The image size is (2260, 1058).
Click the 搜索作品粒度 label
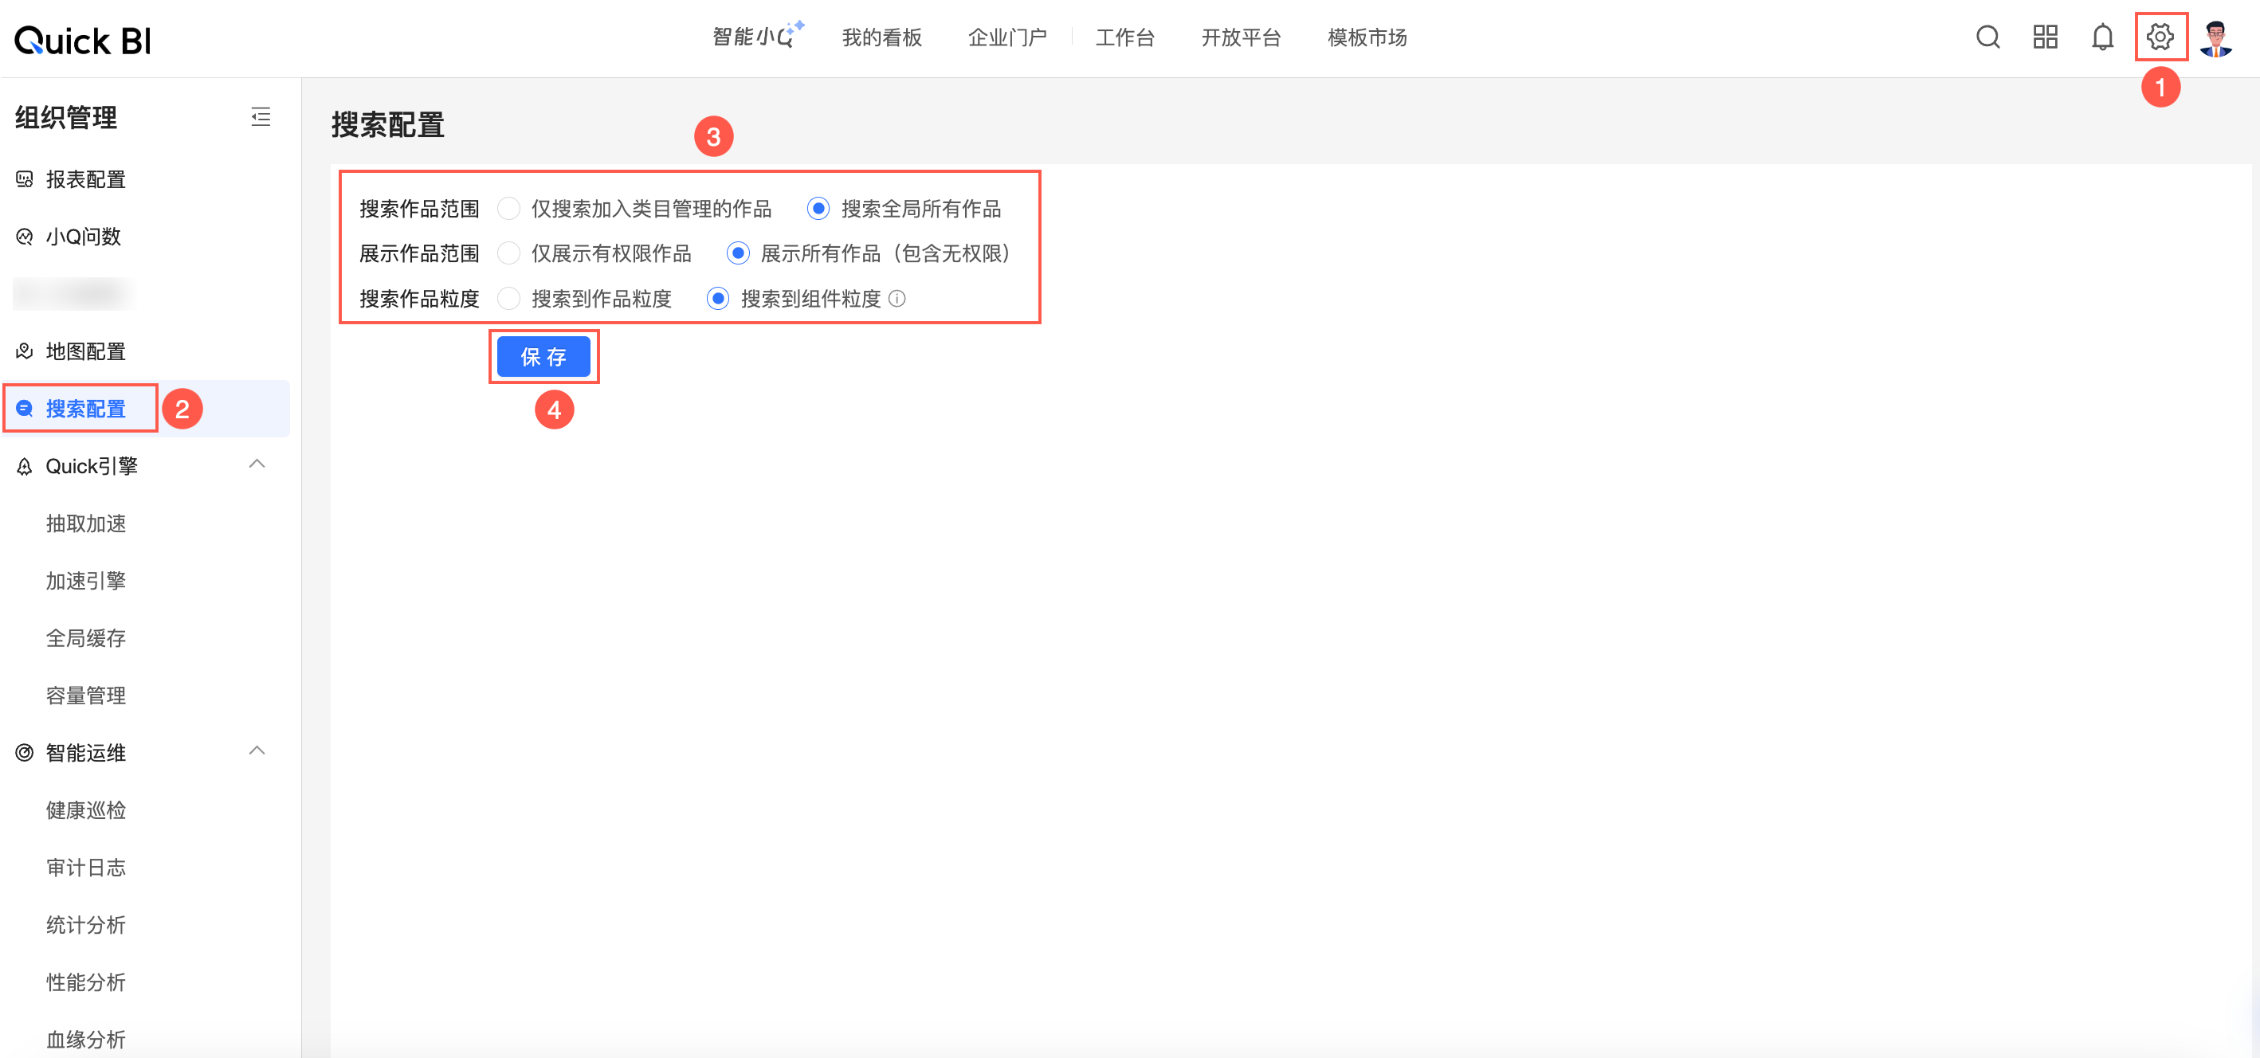419,299
